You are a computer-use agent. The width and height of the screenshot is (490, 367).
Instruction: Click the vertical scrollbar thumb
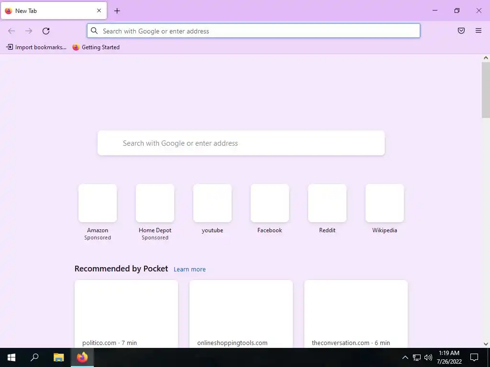click(486, 90)
